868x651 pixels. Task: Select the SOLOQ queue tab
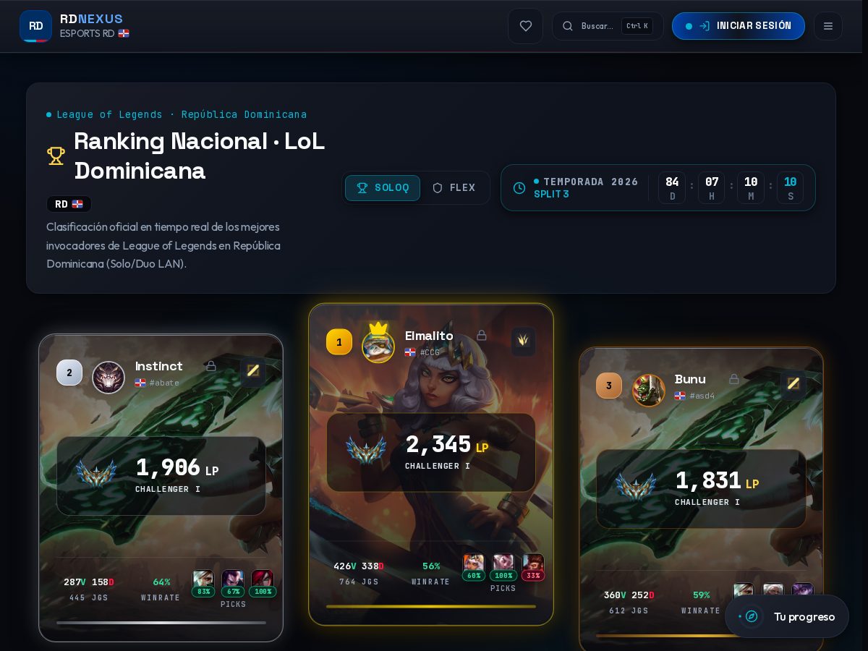point(383,188)
